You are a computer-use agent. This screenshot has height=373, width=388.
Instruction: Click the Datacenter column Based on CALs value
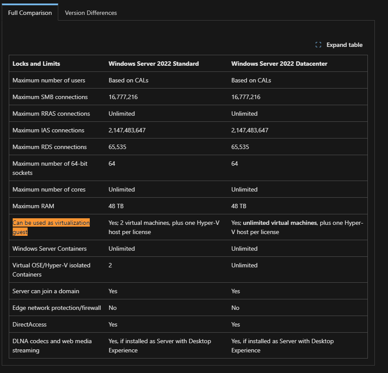point(251,80)
